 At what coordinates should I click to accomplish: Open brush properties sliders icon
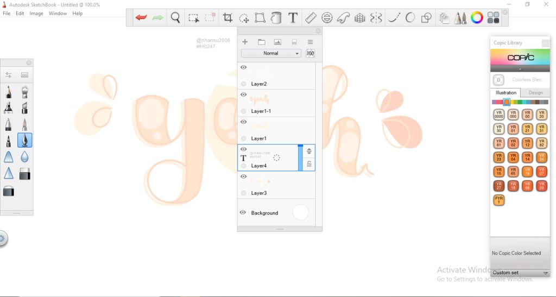[x=8, y=75]
